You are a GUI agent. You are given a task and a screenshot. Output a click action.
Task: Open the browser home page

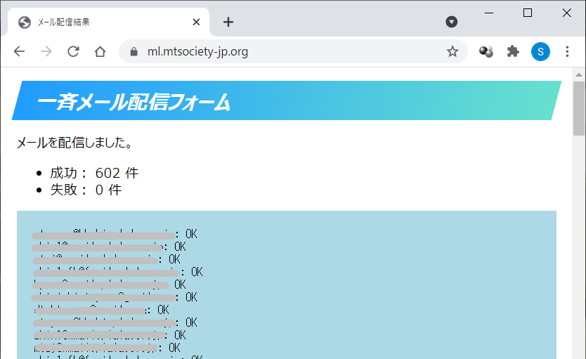100,51
